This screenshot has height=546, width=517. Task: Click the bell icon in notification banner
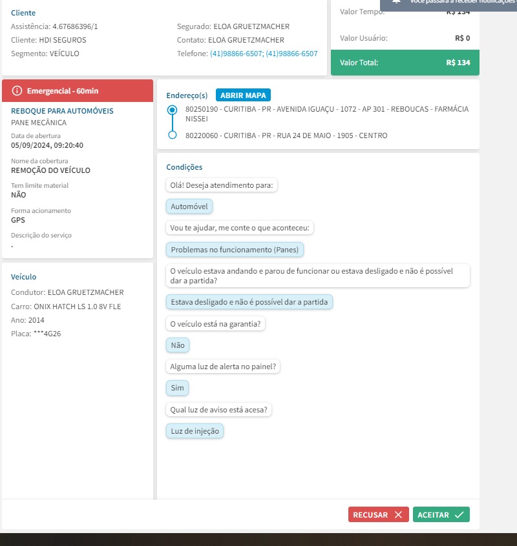click(396, 2)
